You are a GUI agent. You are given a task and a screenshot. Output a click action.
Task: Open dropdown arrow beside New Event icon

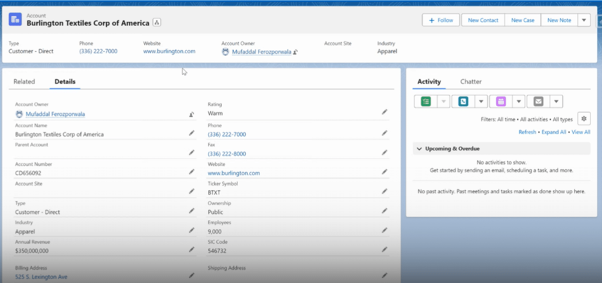coord(519,101)
